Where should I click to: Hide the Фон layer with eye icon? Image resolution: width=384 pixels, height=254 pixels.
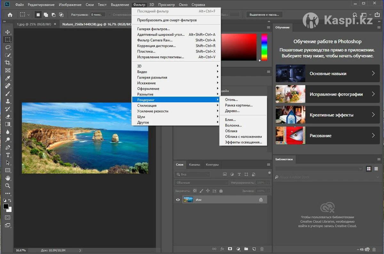click(178, 200)
